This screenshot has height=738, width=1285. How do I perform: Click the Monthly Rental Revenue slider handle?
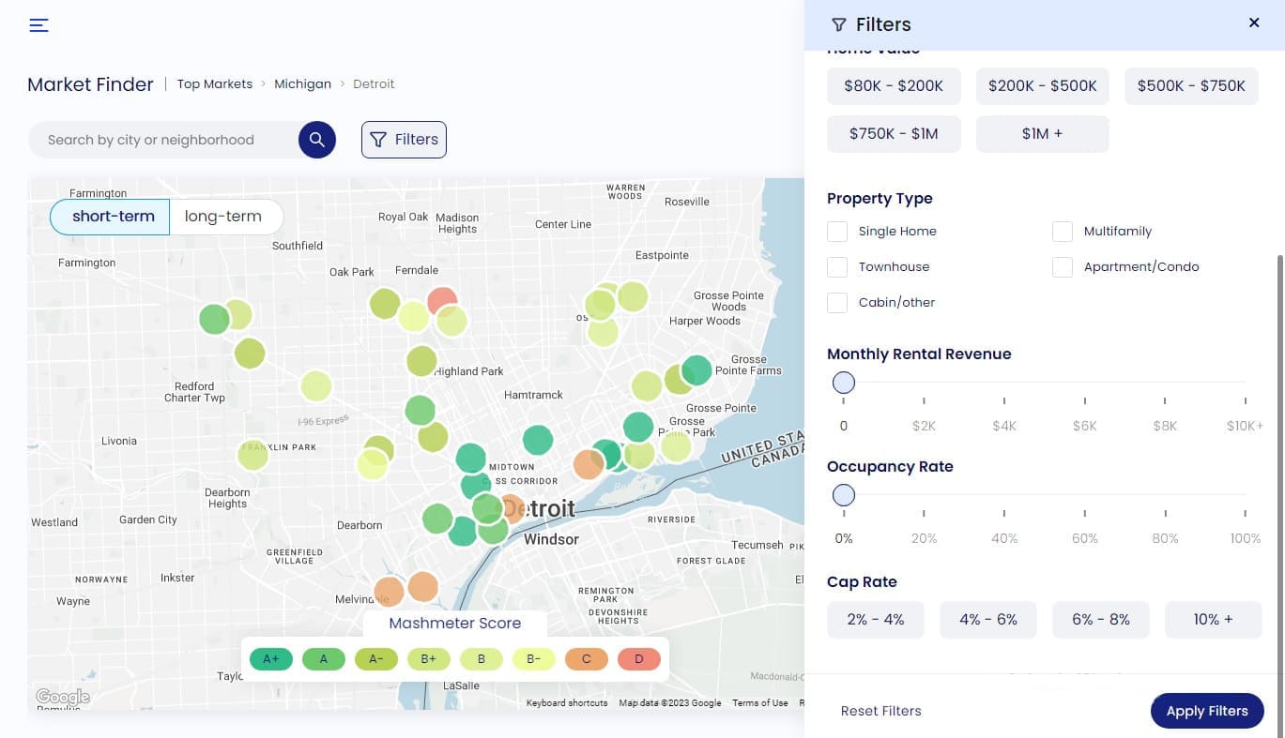[844, 383]
